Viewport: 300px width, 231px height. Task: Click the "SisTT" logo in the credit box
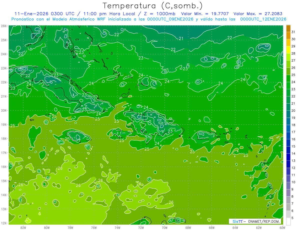click(237, 221)
